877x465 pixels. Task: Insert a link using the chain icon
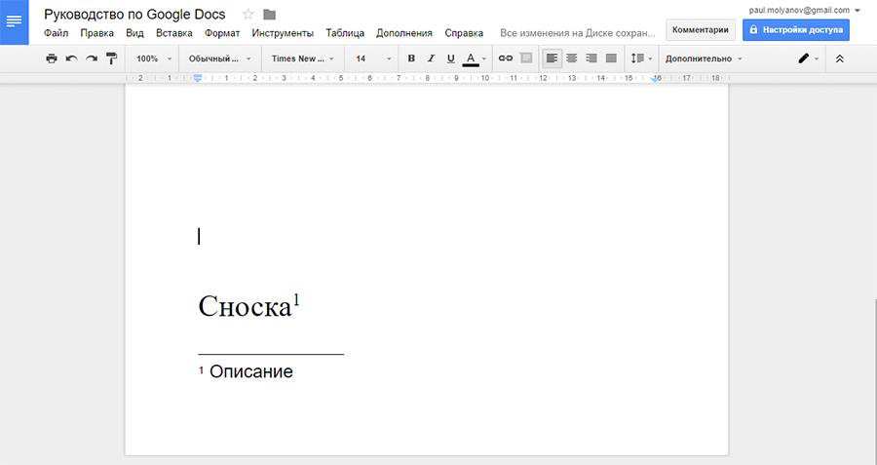point(505,58)
